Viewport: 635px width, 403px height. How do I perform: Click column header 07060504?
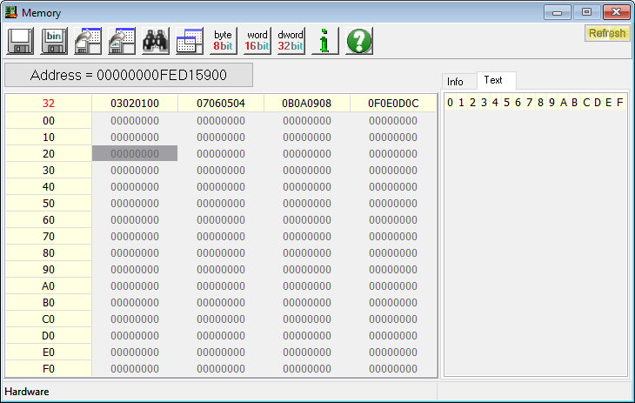point(221,104)
